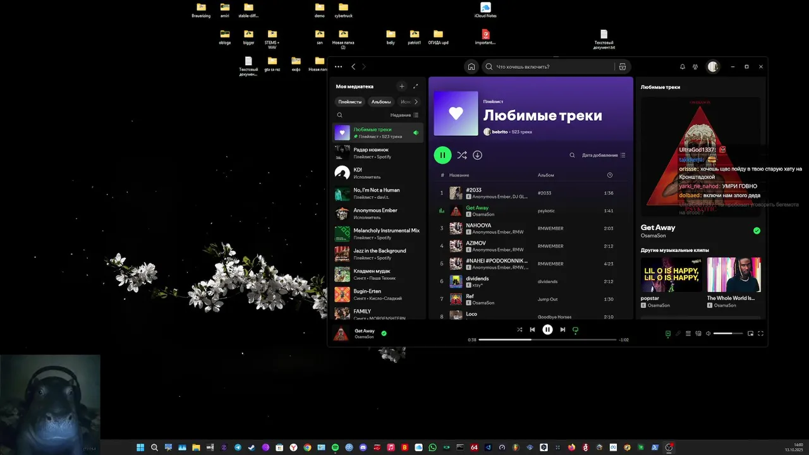The height and width of the screenshot is (455, 809).
Task: Open the Miniplayer icon
Action: pyautogui.click(x=750, y=333)
